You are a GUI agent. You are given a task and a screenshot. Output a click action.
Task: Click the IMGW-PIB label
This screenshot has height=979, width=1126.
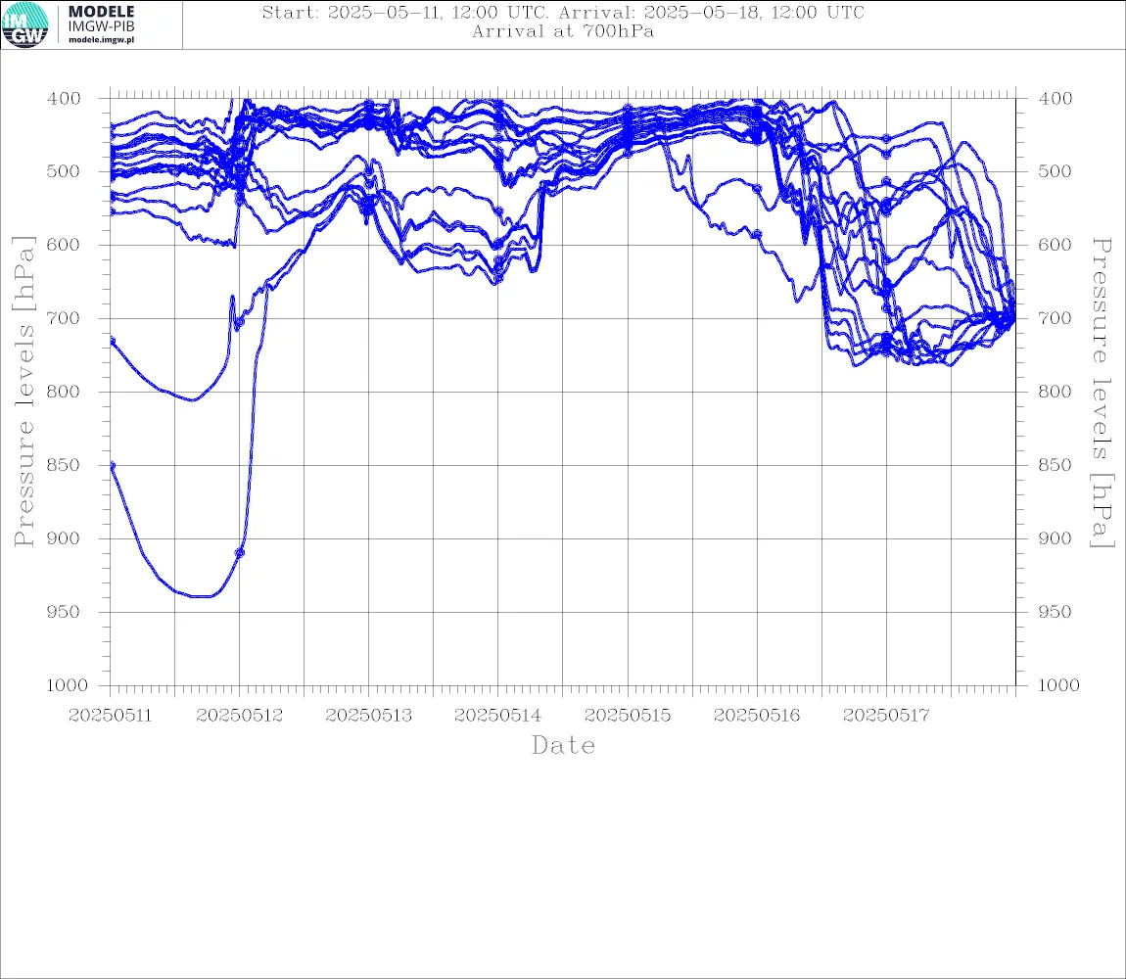click(x=101, y=26)
